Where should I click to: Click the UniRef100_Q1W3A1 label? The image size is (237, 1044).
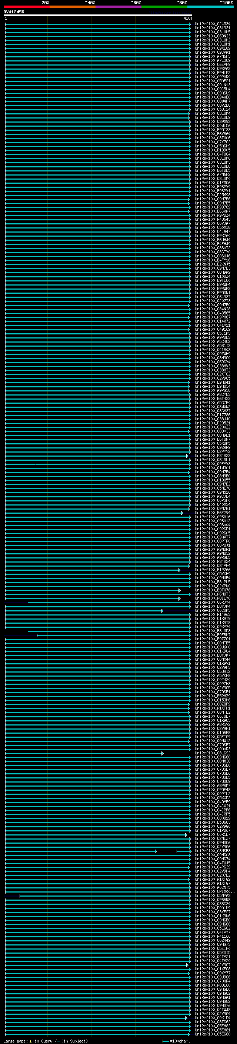click(212, 468)
